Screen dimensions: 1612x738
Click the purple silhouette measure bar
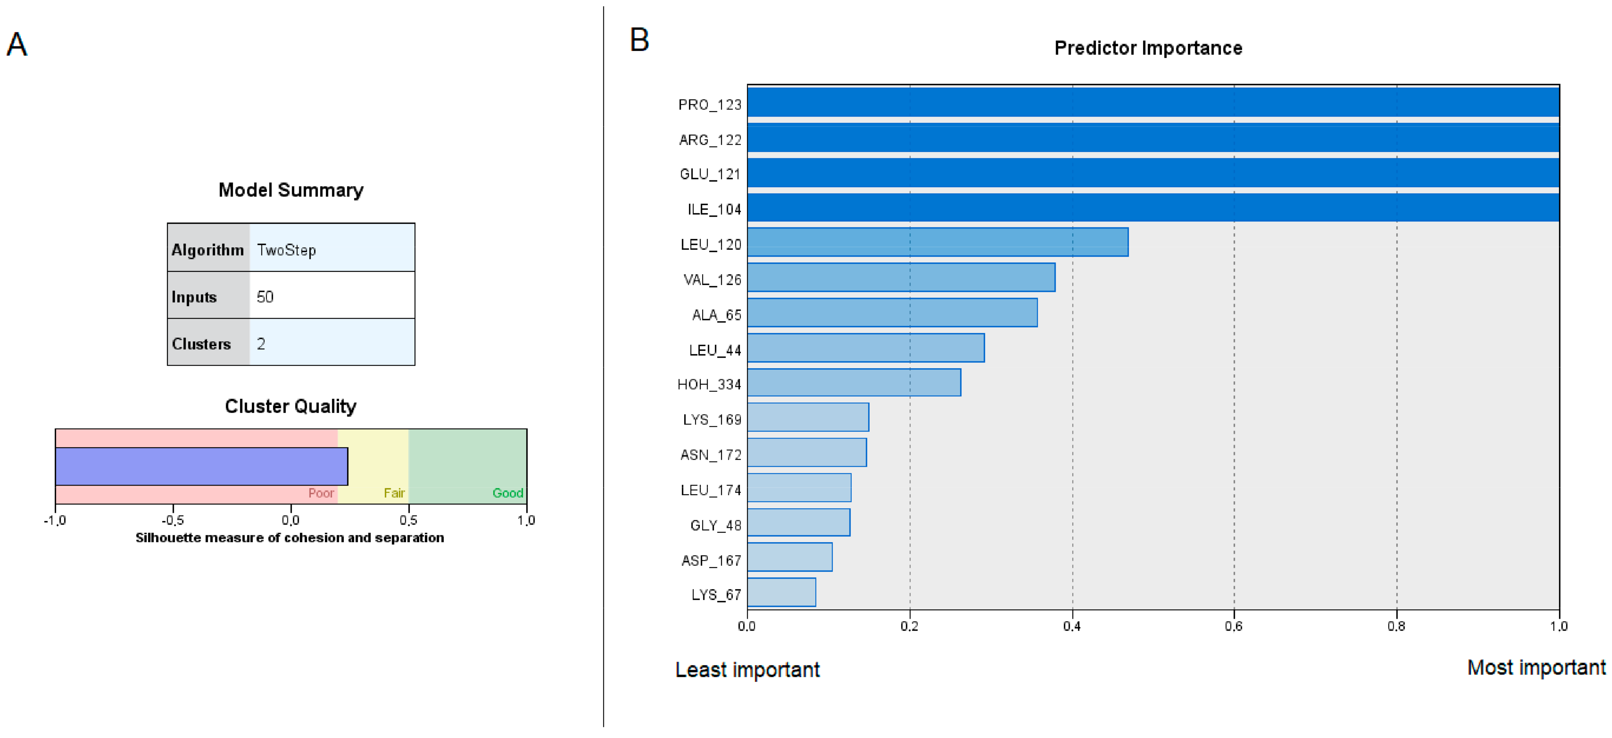202,467
